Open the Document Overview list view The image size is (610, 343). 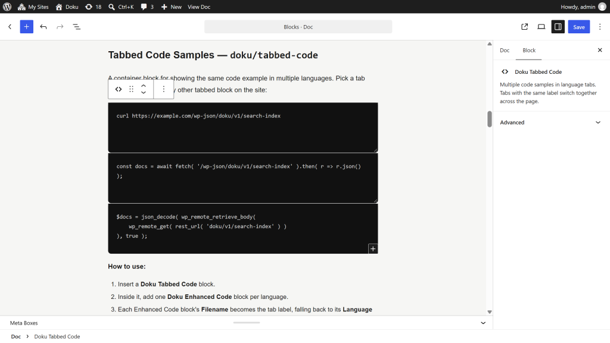point(77,27)
